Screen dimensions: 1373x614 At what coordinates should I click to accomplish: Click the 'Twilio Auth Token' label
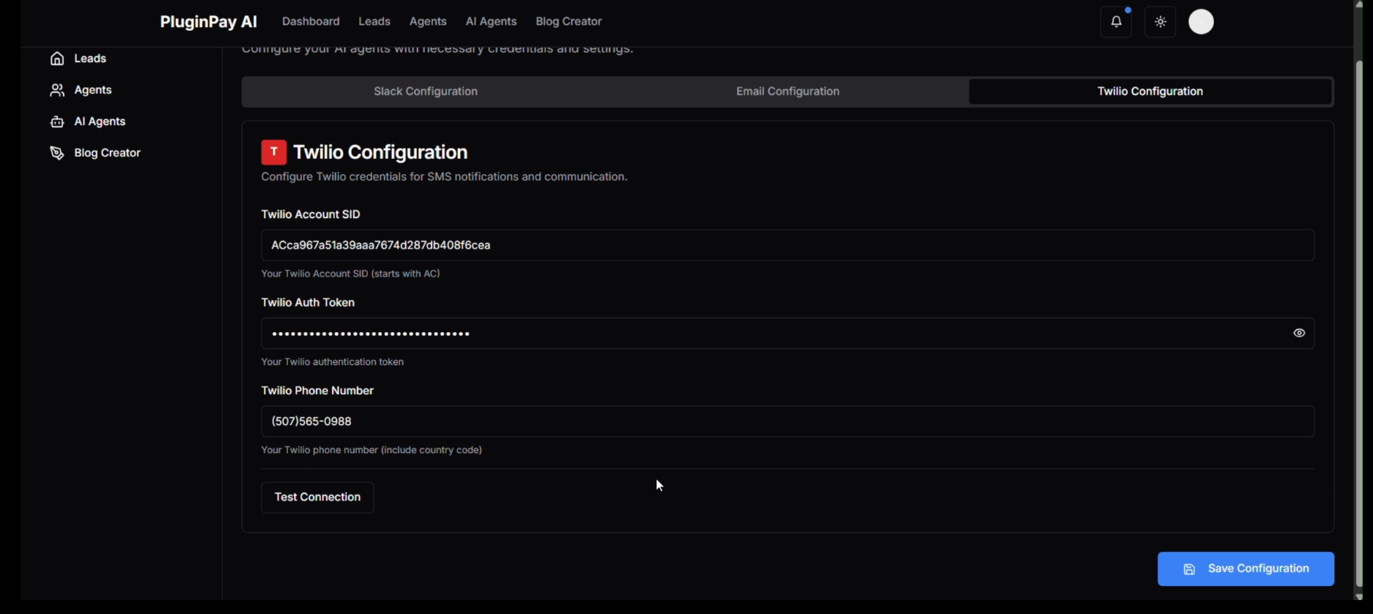click(308, 303)
